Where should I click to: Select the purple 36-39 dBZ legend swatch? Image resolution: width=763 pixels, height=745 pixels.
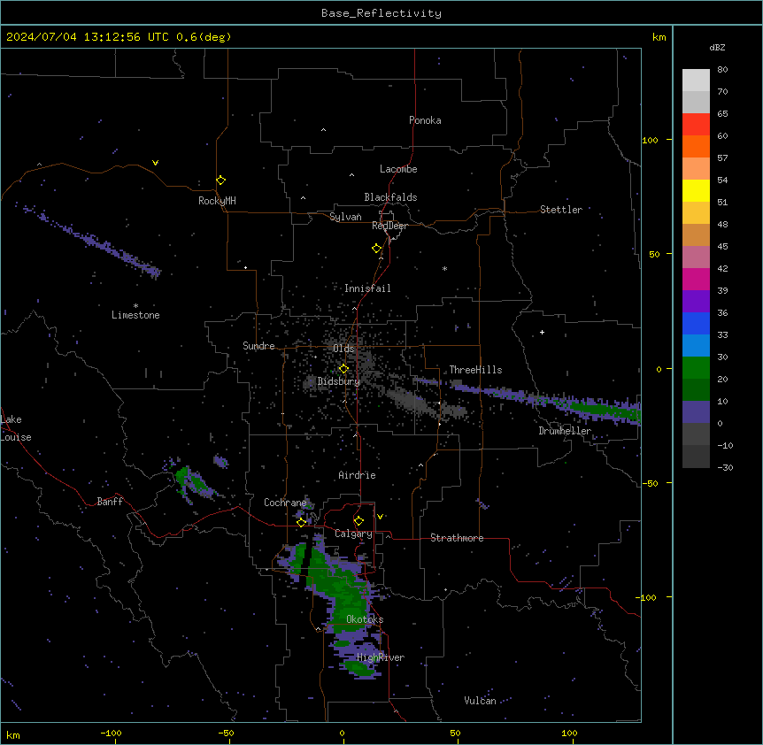point(696,302)
